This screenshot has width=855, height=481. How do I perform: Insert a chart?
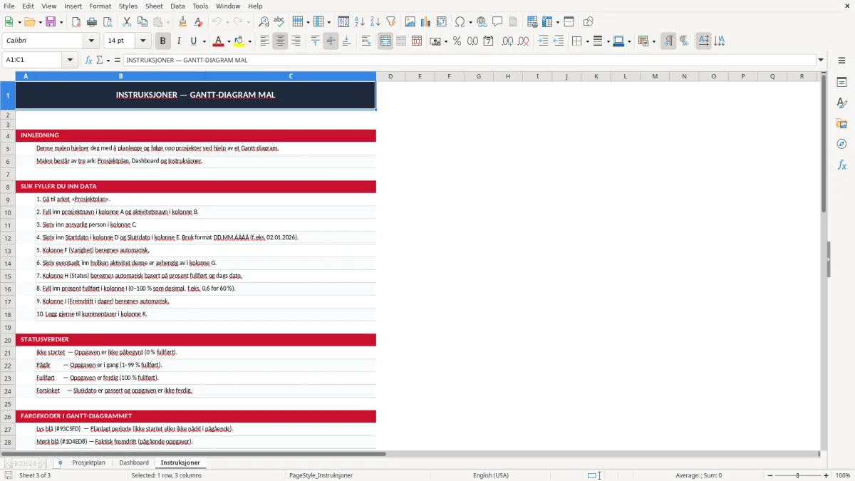click(x=426, y=22)
